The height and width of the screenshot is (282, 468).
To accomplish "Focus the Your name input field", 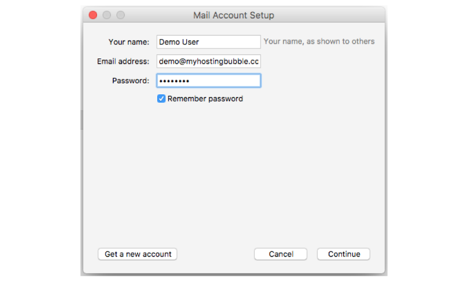I will (208, 42).
